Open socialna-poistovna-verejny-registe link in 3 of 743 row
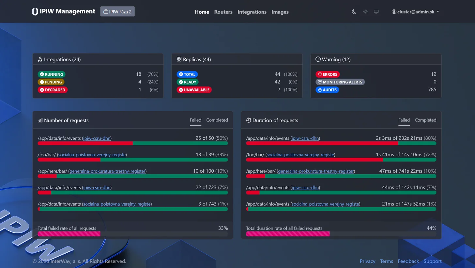Screen dimensions: 475x268 [x=117, y=204]
